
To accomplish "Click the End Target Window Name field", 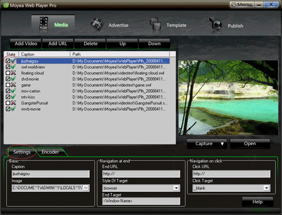I will (141, 201).
